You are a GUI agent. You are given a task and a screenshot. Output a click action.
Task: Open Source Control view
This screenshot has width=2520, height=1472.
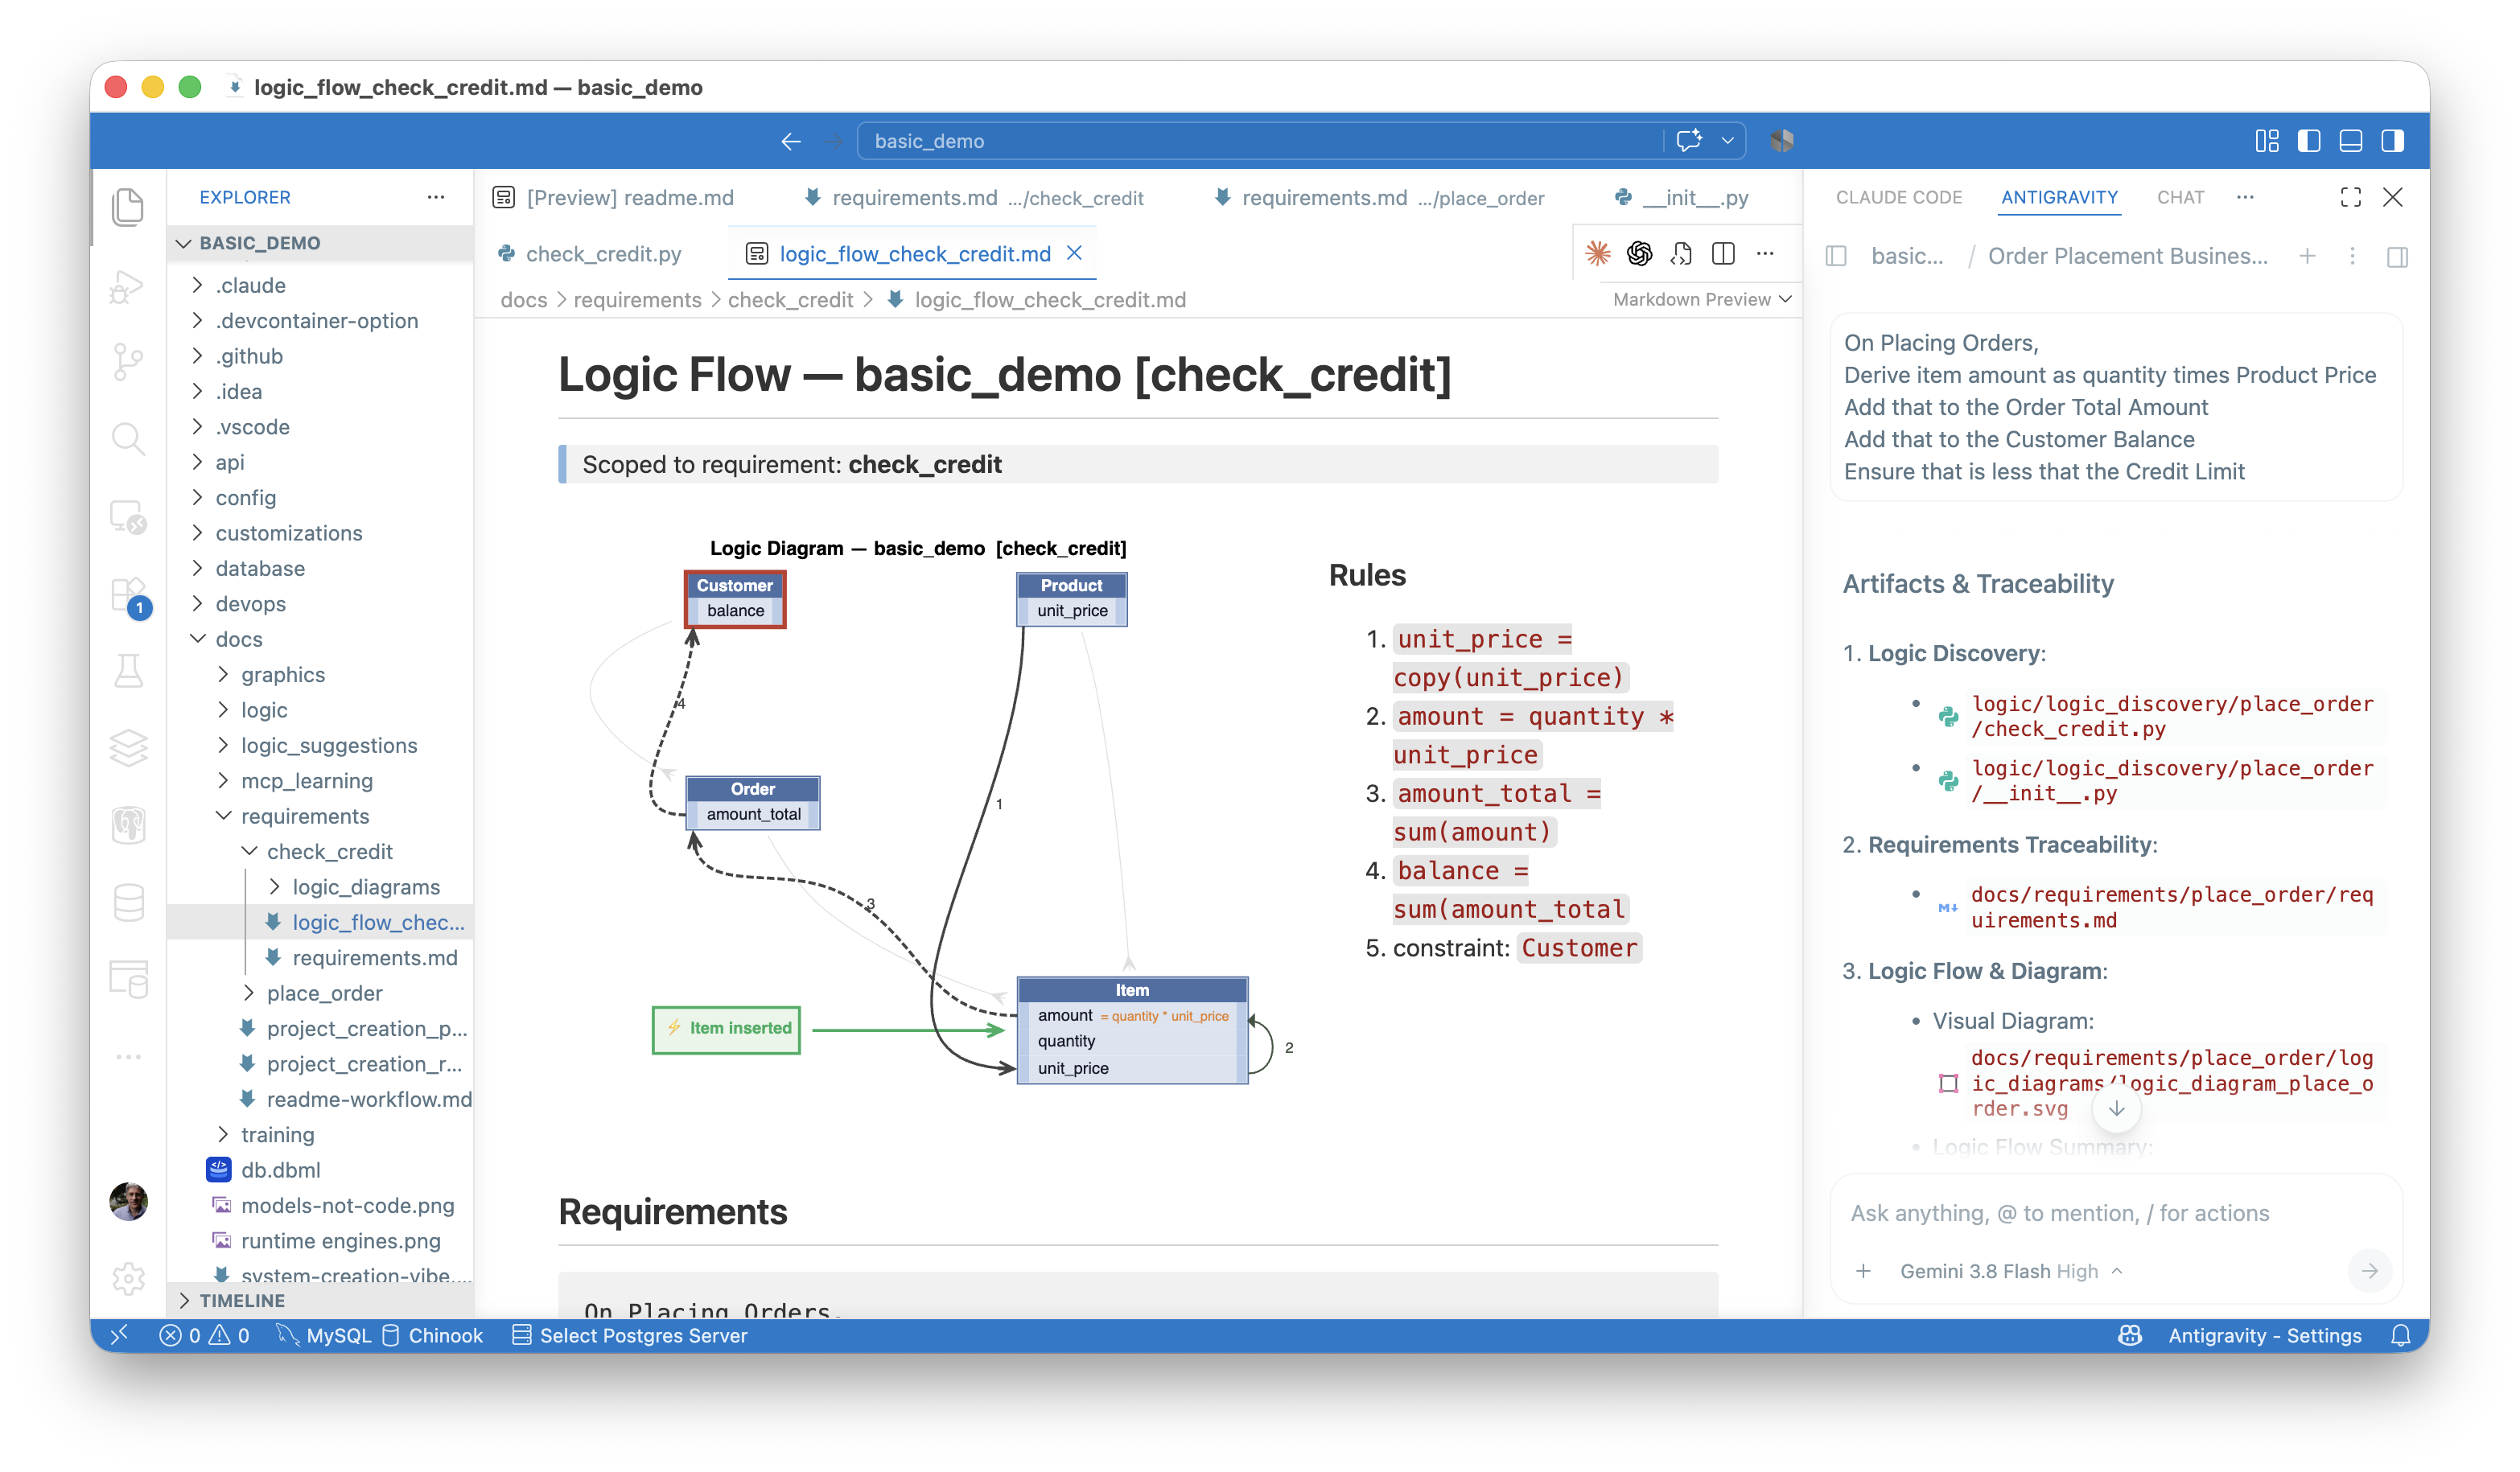pos(128,362)
